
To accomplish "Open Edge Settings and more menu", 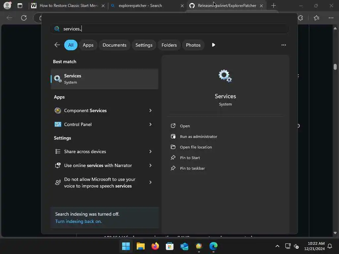I will [x=331, y=18].
